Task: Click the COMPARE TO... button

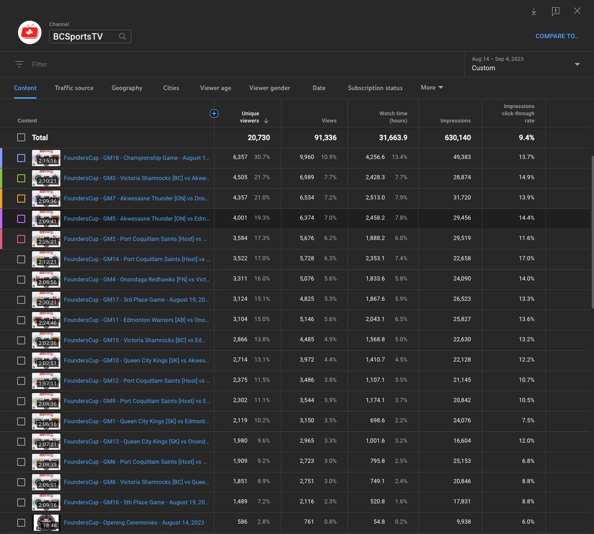Action: point(557,36)
